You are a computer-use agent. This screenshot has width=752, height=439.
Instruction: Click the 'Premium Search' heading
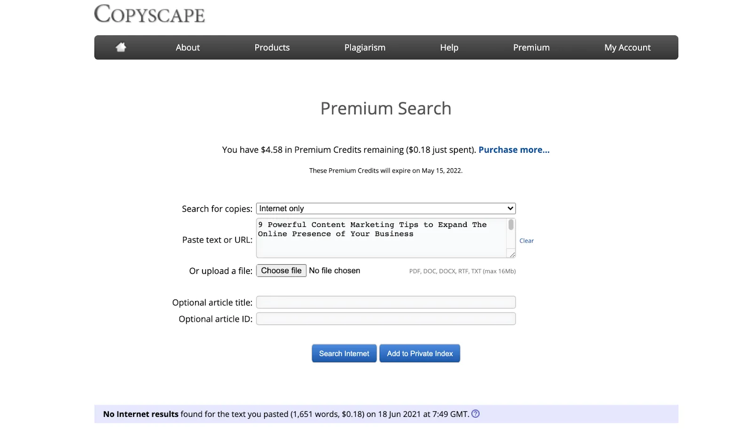coord(386,109)
